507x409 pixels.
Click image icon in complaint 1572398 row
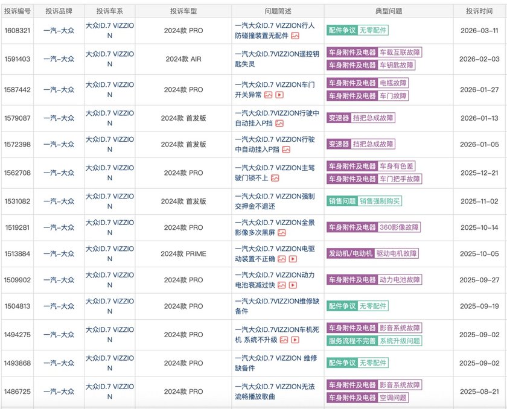tap(286, 150)
